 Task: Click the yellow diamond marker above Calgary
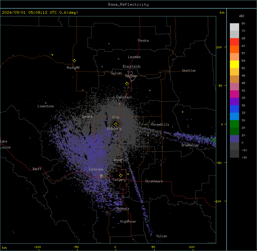(121, 176)
